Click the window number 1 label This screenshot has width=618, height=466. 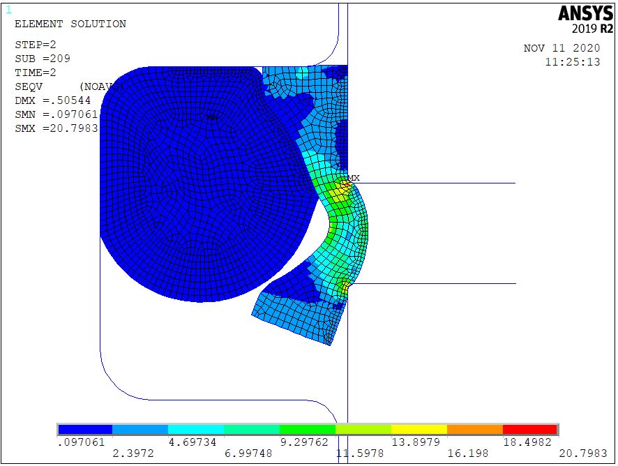pos(8,10)
